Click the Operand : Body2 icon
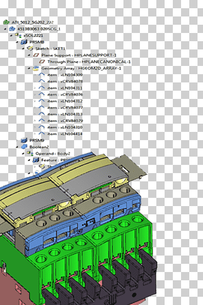The height and width of the screenshot is (305, 203). point(30,153)
